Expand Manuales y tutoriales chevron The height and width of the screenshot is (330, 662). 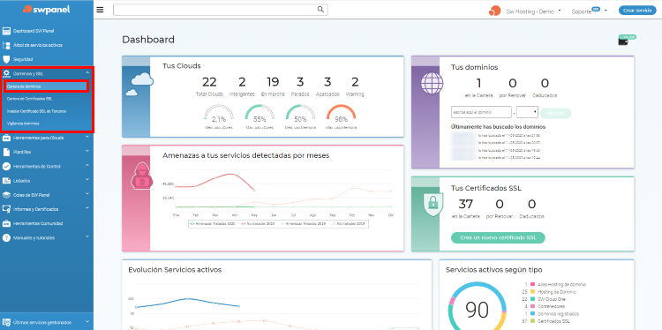click(87, 236)
